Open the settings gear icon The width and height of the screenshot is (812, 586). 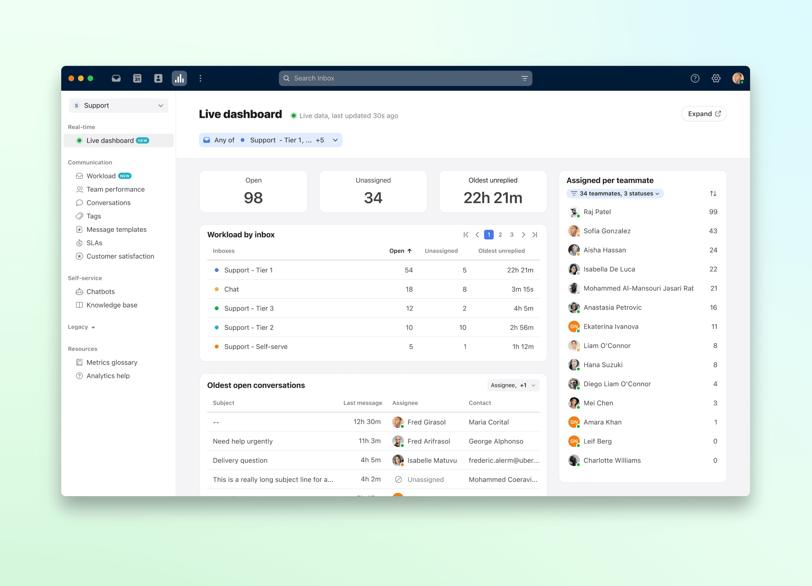(x=716, y=78)
